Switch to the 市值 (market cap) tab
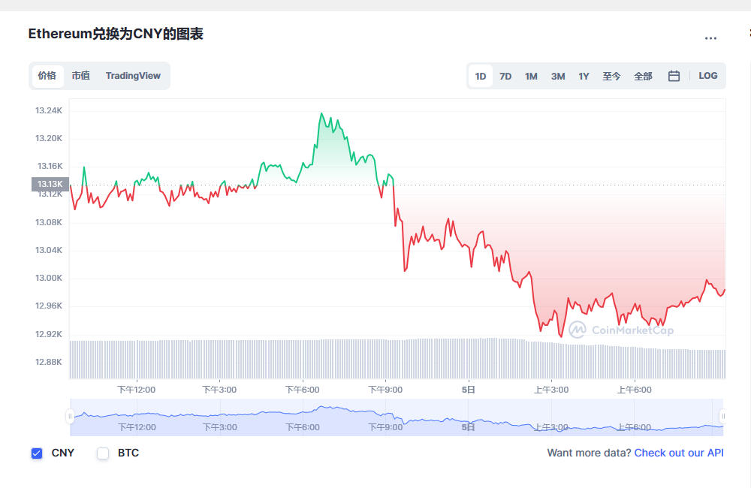Screen dimensions: 751x488 pos(80,76)
